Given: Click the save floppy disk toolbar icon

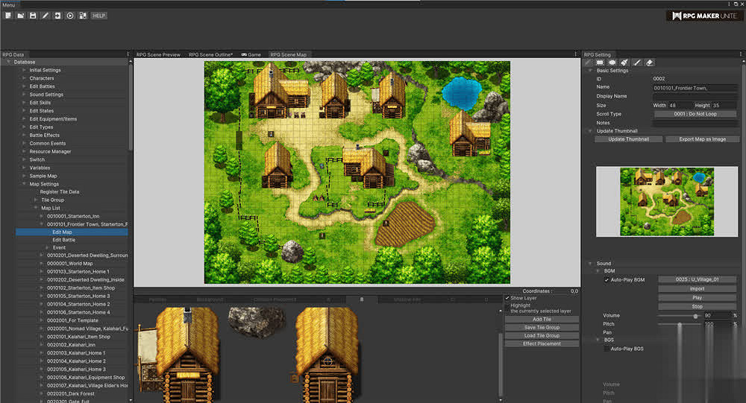Looking at the screenshot, I should pyautogui.click(x=33, y=16).
